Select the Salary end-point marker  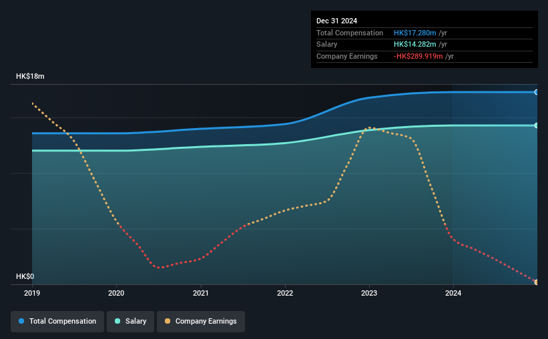(x=537, y=125)
